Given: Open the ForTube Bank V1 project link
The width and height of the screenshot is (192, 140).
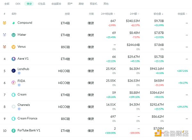Looking at the screenshot, I should click(x=29, y=130).
